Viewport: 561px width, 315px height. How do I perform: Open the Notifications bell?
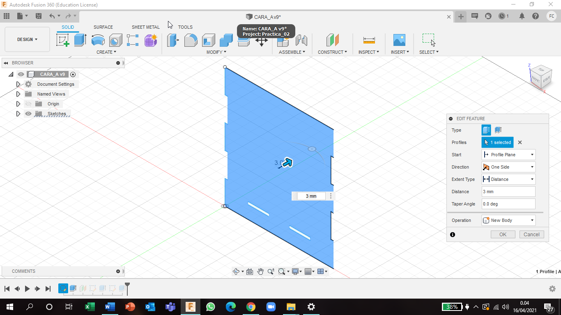click(x=522, y=16)
